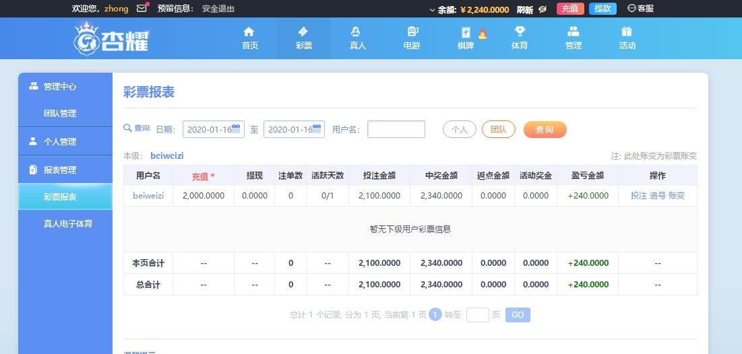Open the 体育 sports trophy nav item
742x354 pixels.
pos(520,38)
